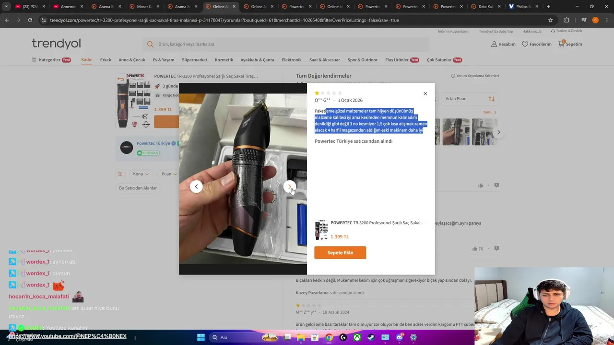Expand the Konu filter dropdown
The height and width of the screenshot is (345, 614).
click(x=141, y=174)
